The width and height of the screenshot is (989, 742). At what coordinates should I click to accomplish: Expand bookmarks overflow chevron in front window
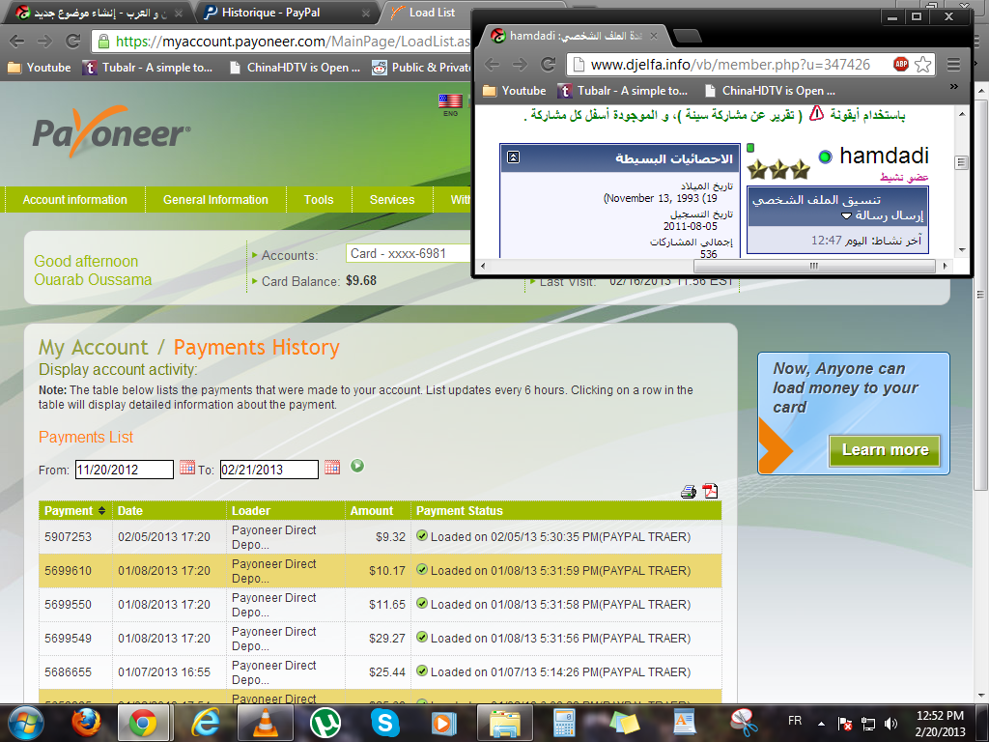(x=953, y=86)
